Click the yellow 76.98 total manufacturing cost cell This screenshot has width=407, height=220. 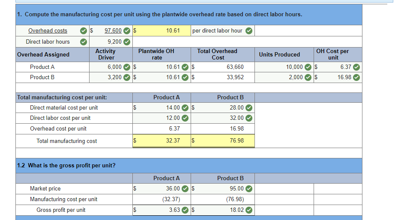pyautogui.click(x=223, y=141)
